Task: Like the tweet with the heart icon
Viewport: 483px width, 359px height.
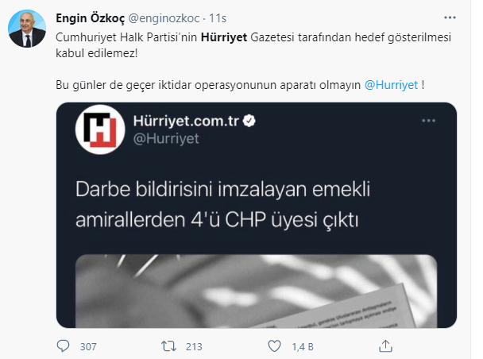Action: pyautogui.click(x=274, y=346)
